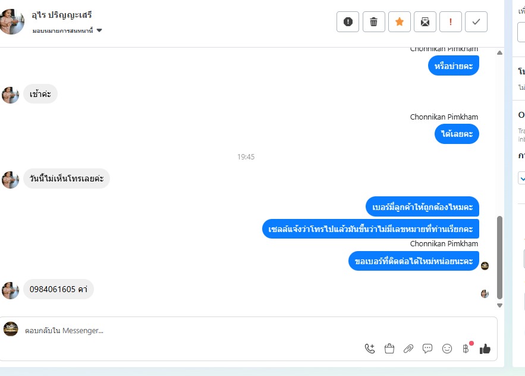
Task: Click the scroll up arrow of chat
Action: click(x=499, y=52)
